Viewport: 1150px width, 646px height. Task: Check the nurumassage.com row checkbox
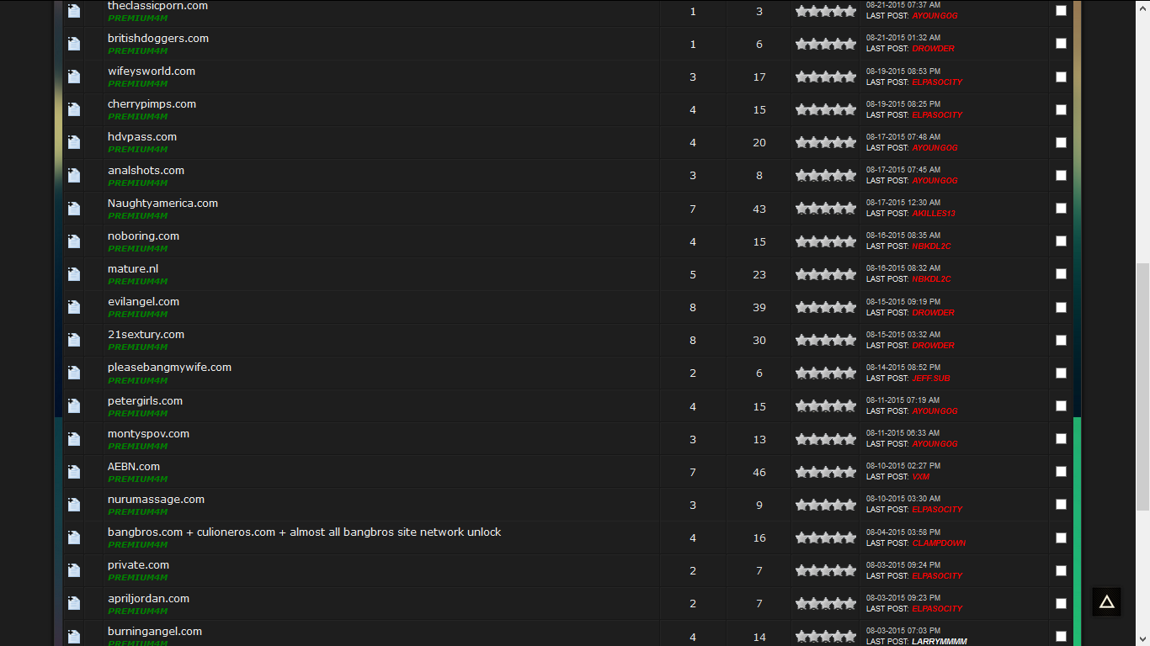point(1061,505)
